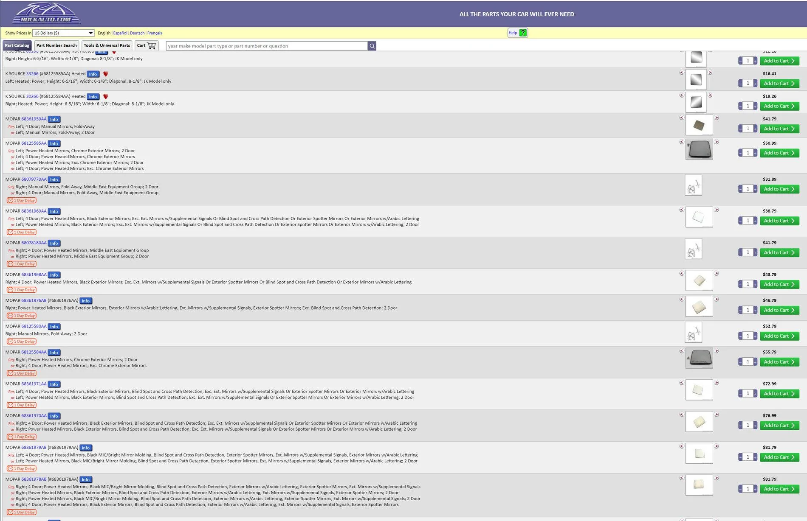Decrease quantity for MOPAR 68078180AA
Screen dimensions: 807x521
click(x=740, y=252)
